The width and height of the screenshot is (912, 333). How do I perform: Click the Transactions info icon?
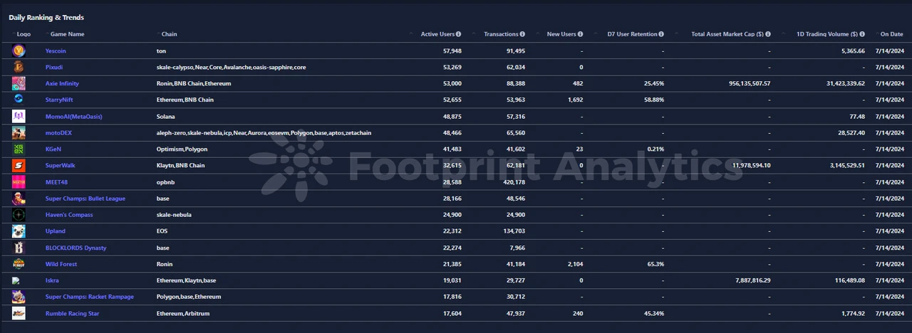tap(522, 34)
